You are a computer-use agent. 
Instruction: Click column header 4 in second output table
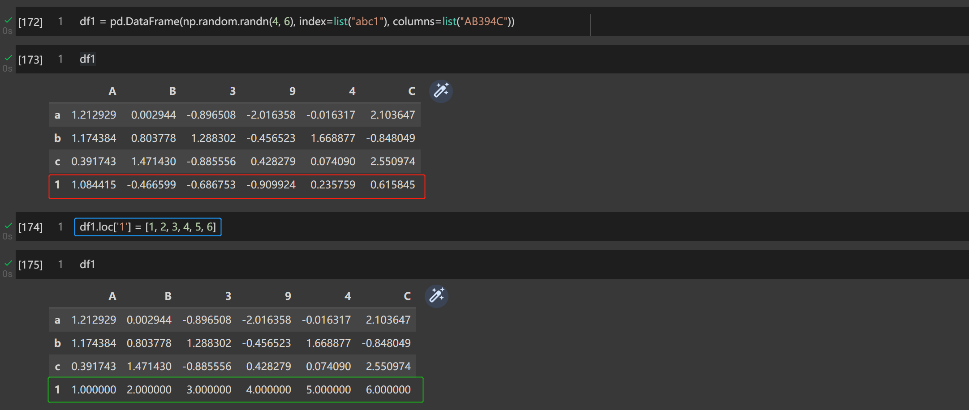348,296
